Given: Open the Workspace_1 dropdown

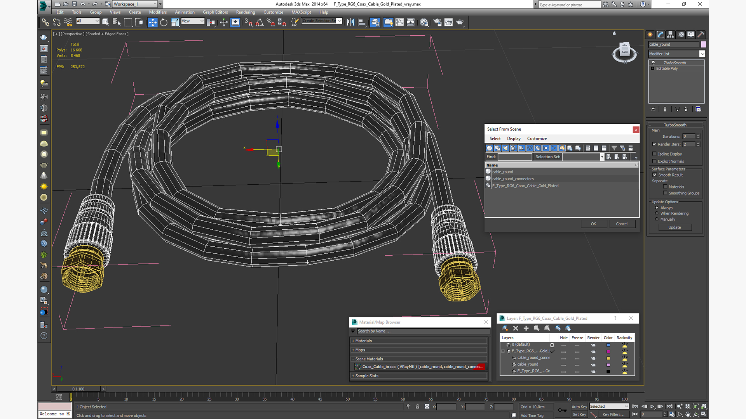Looking at the screenshot, I should pyautogui.click(x=134, y=4).
